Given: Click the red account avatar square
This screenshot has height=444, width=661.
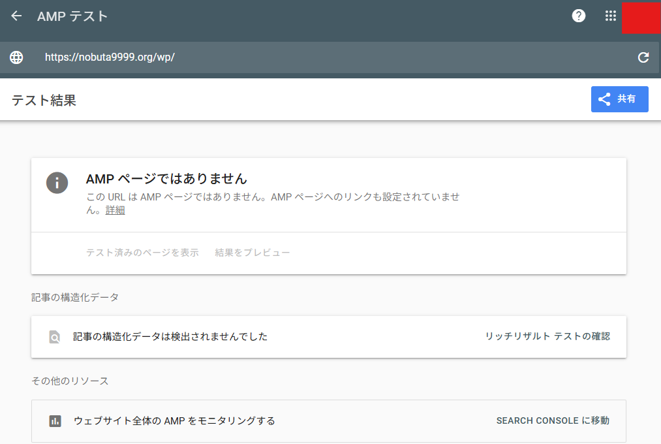Looking at the screenshot, I should click(x=641, y=18).
